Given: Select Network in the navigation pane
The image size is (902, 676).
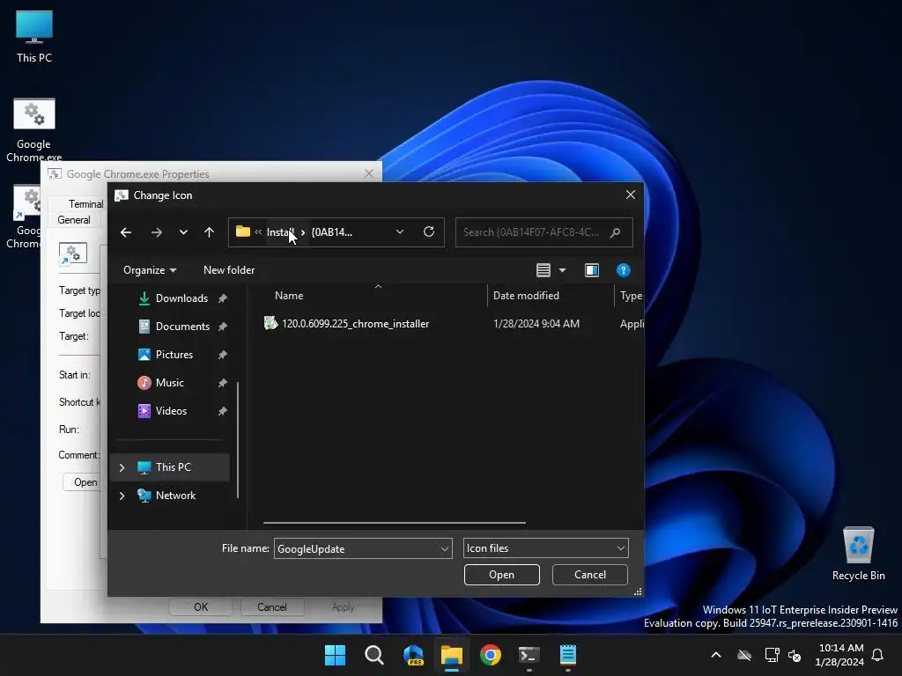Looking at the screenshot, I should (x=175, y=496).
